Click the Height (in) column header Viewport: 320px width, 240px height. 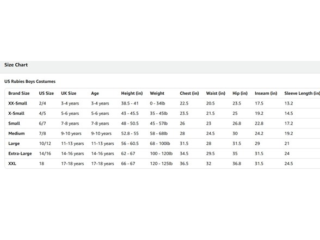pyautogui.click(x=132, y=93)
